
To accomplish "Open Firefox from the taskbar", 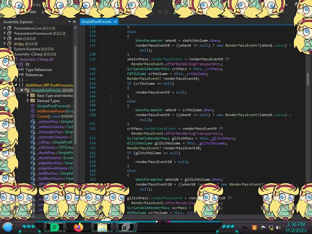I will (x=78, y=227).
